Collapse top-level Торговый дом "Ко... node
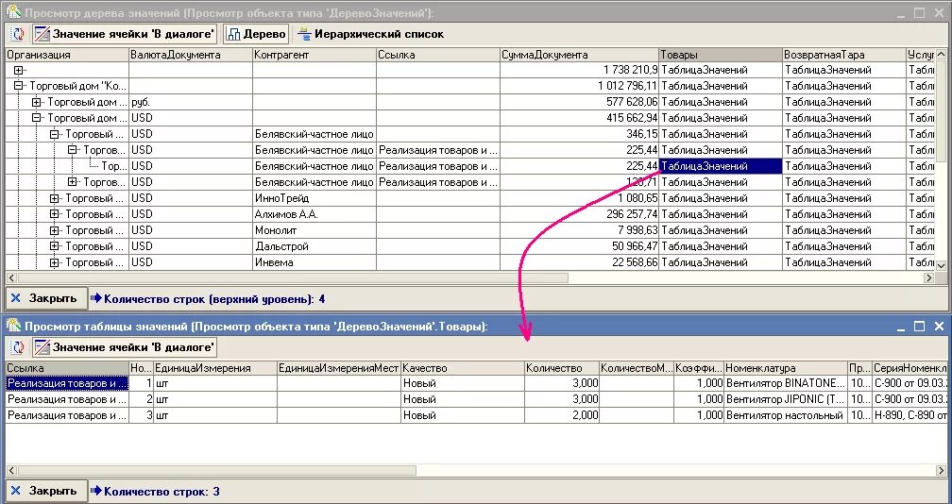Image resolution: width=952 pixels, height=504 pixels. 18,86
